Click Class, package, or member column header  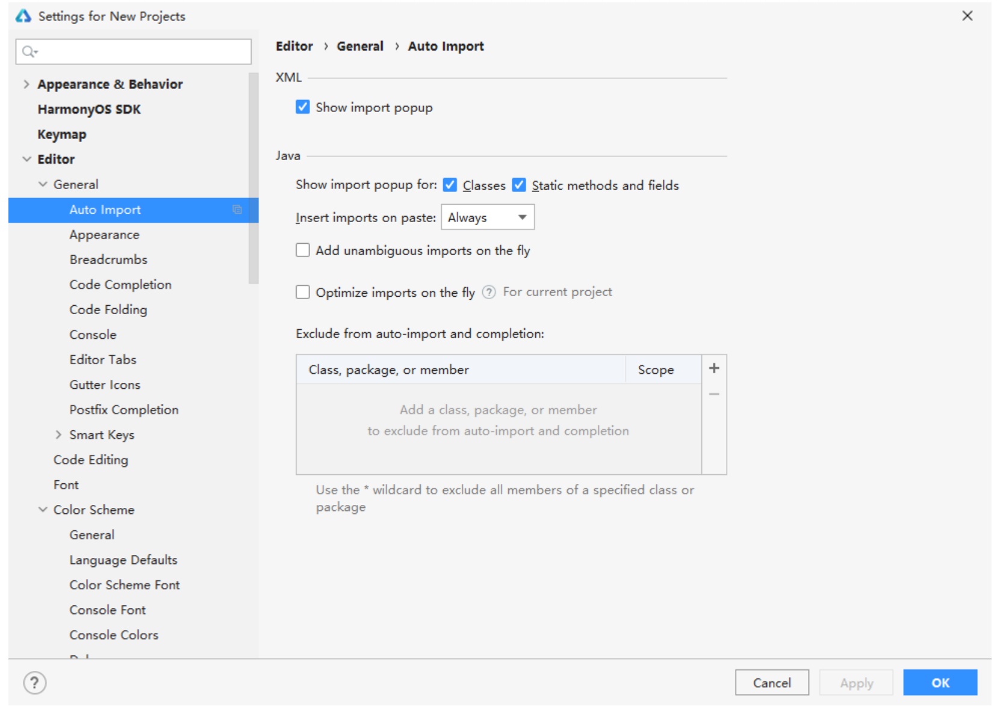pos(461,370)
